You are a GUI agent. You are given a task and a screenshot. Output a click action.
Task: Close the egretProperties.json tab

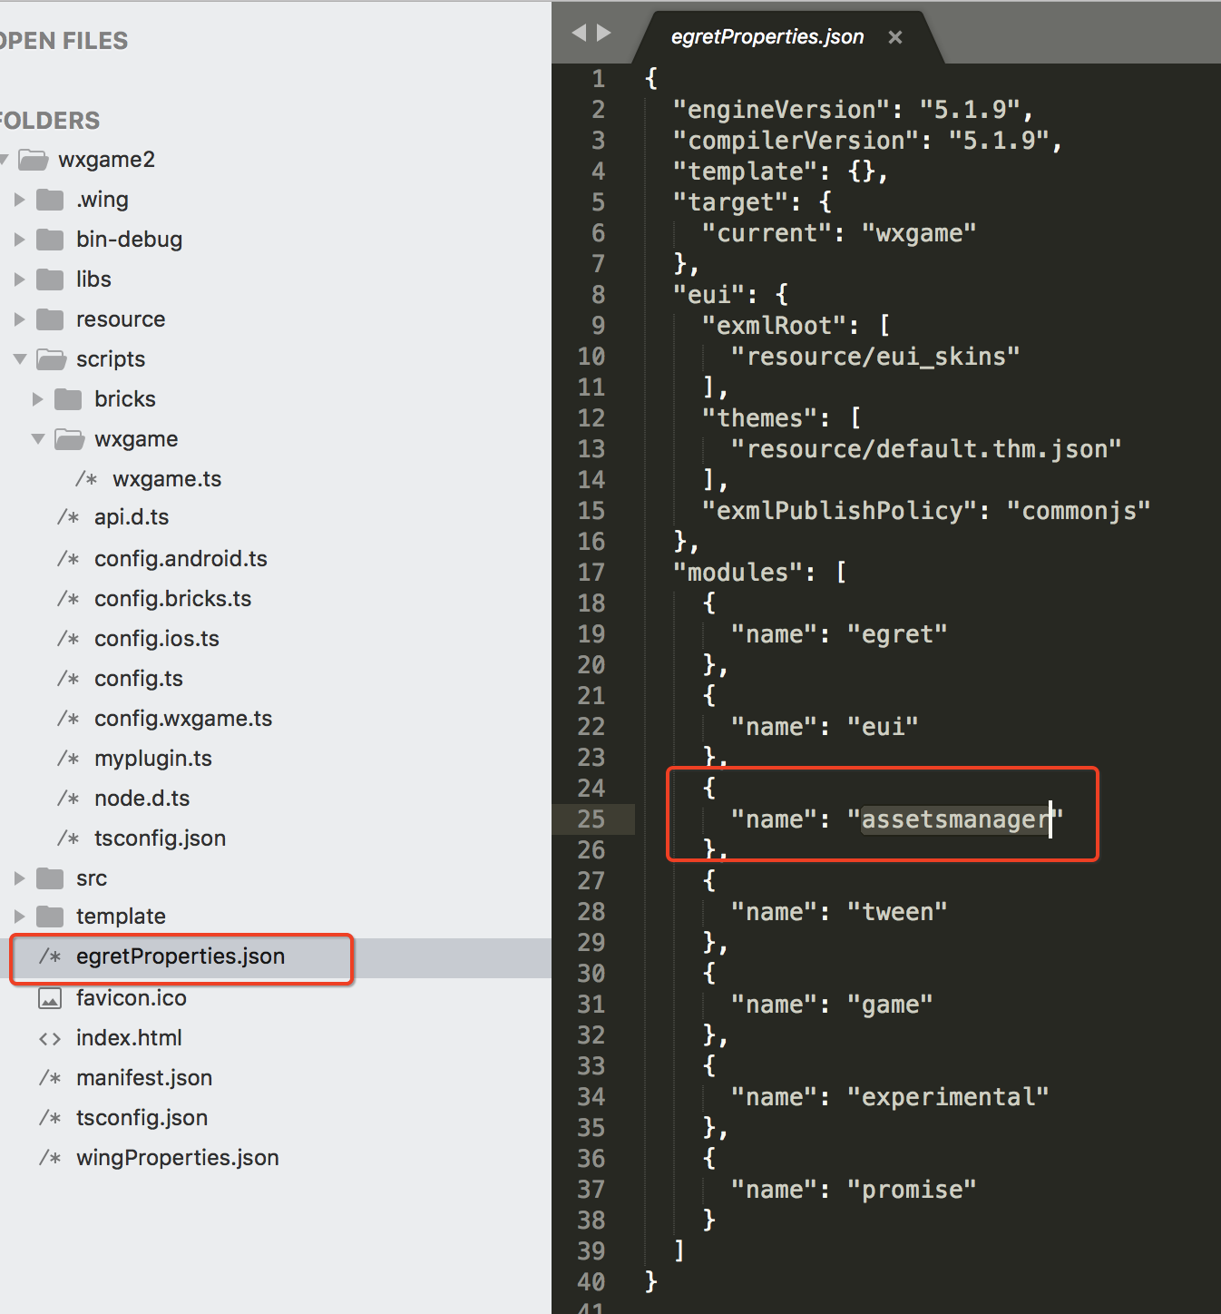pos(895,37)
